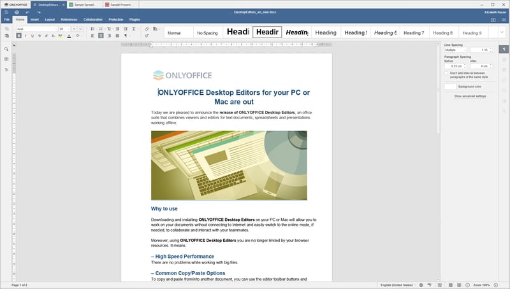Click Show advanced settings link
Viewport: 510px width, 289px height.
470,97
